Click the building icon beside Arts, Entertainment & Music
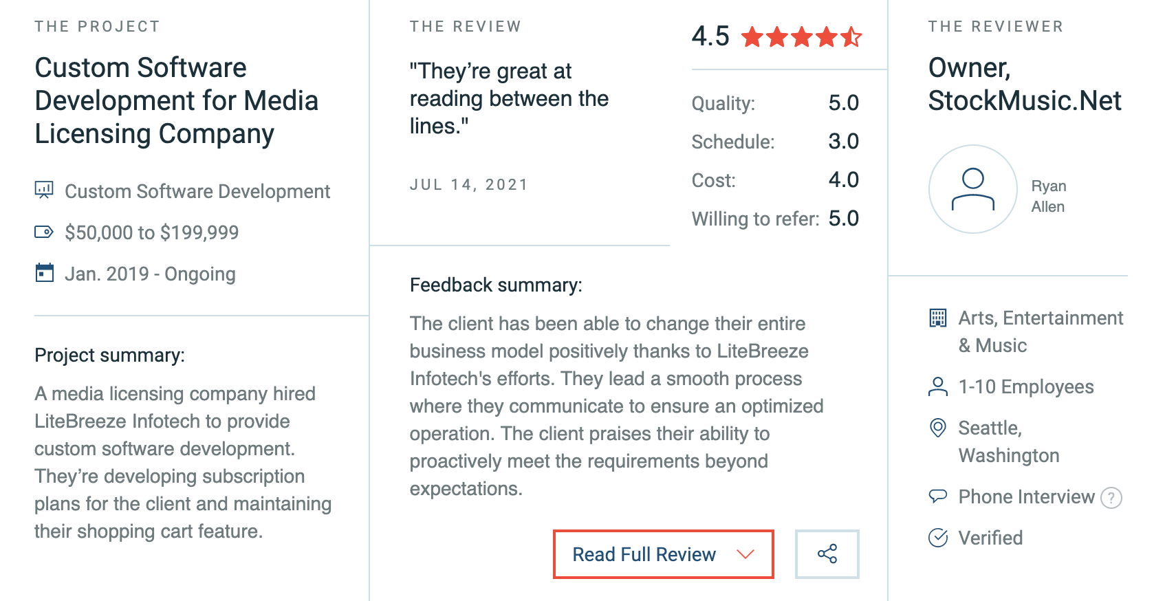This screenshot has height=601, width=1165. (938, 318)
